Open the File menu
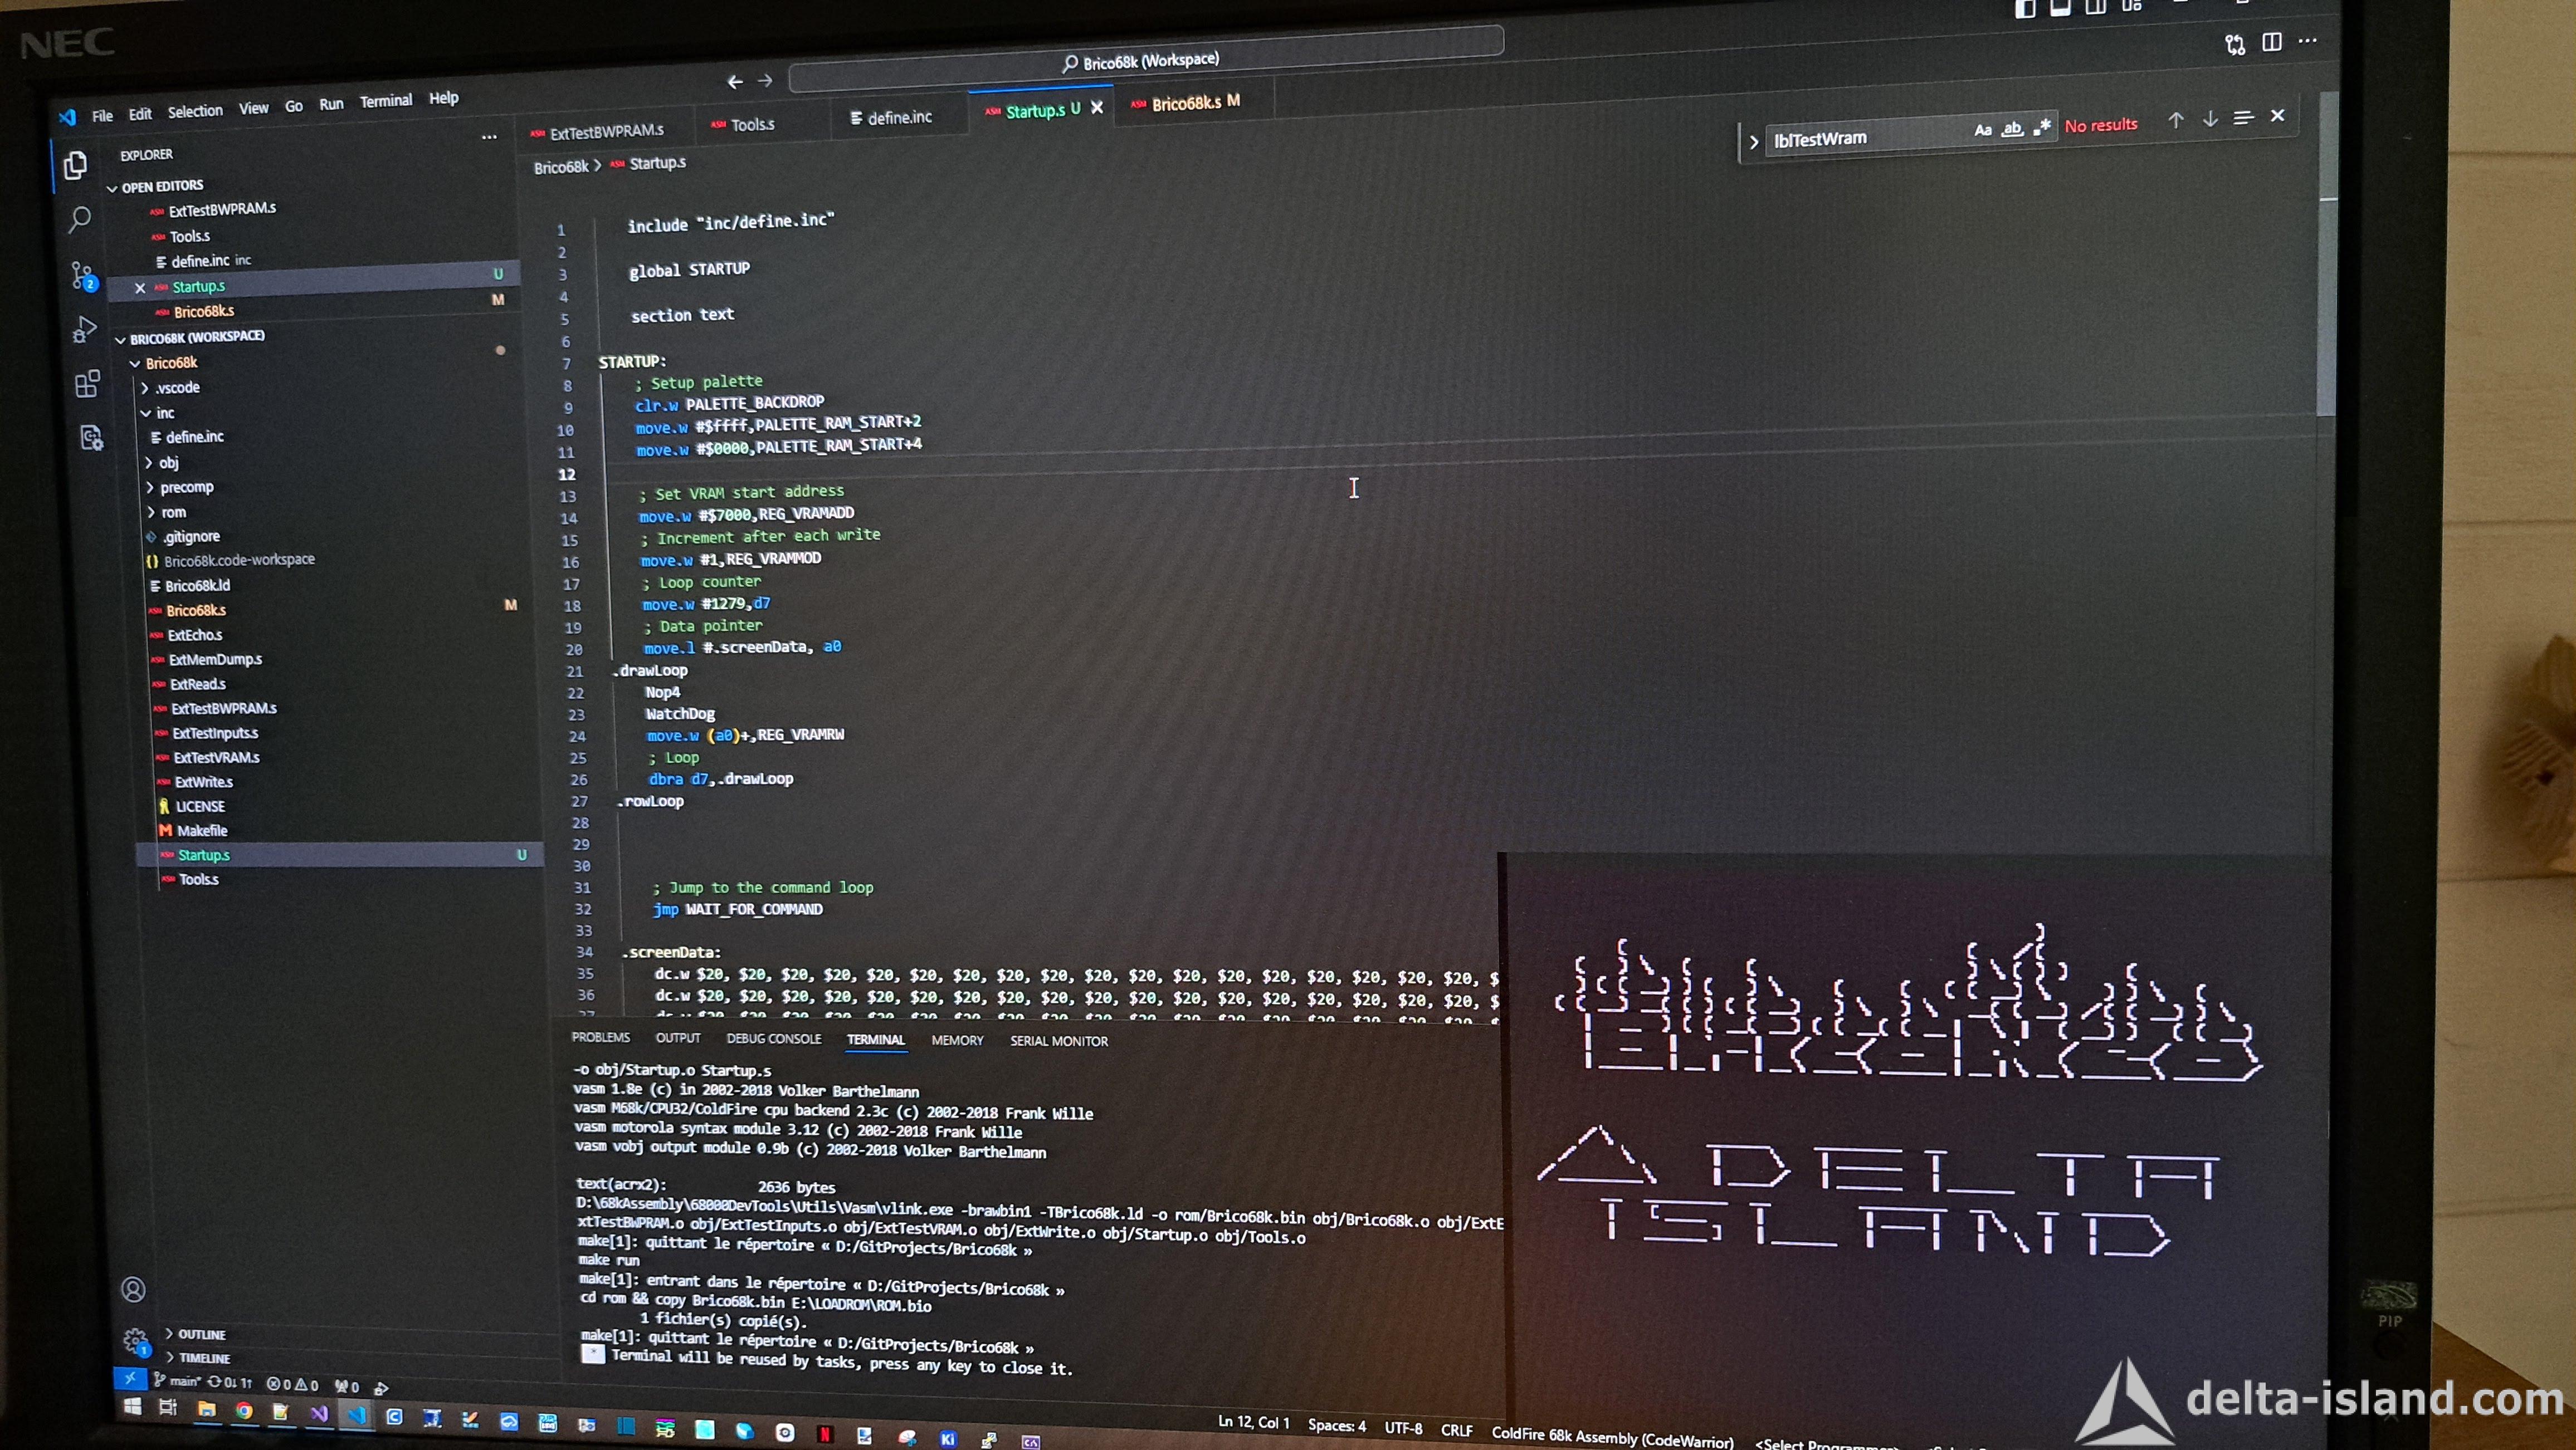Screen dimensions: 2576x1450 coord(102,116)
